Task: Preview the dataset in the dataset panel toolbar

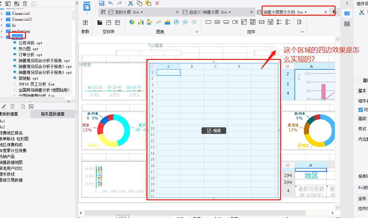Action: pyautogui.click(x=23, y=106)
